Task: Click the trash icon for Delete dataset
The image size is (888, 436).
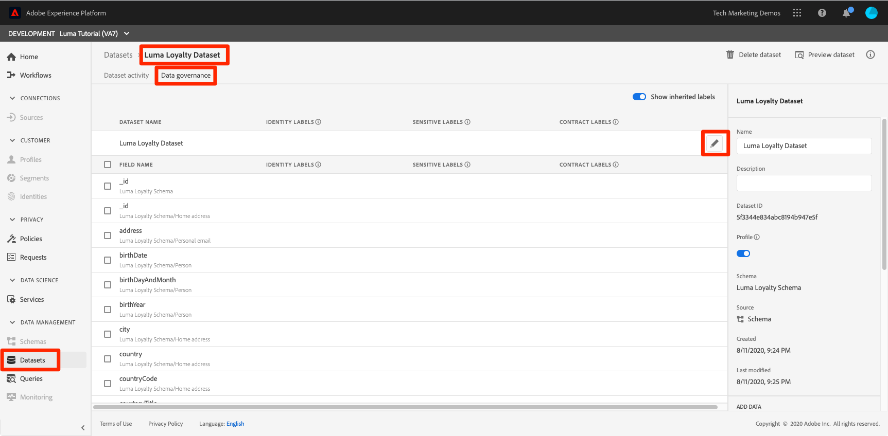Action: coord(730,55)
